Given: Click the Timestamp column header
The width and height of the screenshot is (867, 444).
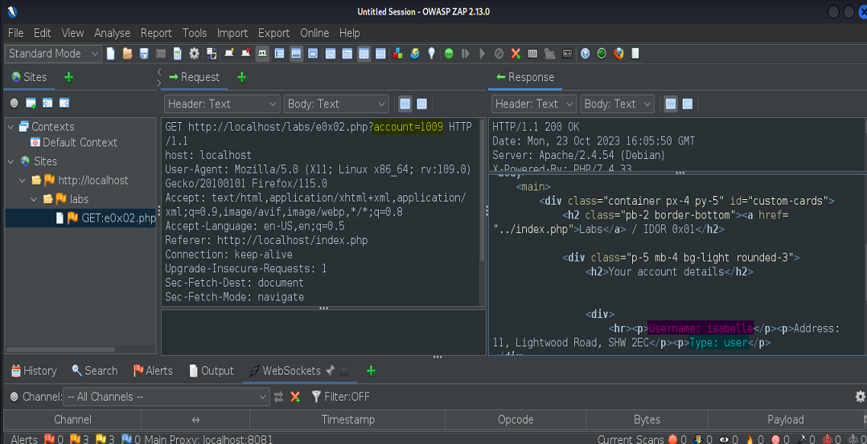Looking at the screenshot, I should [347, 420].
